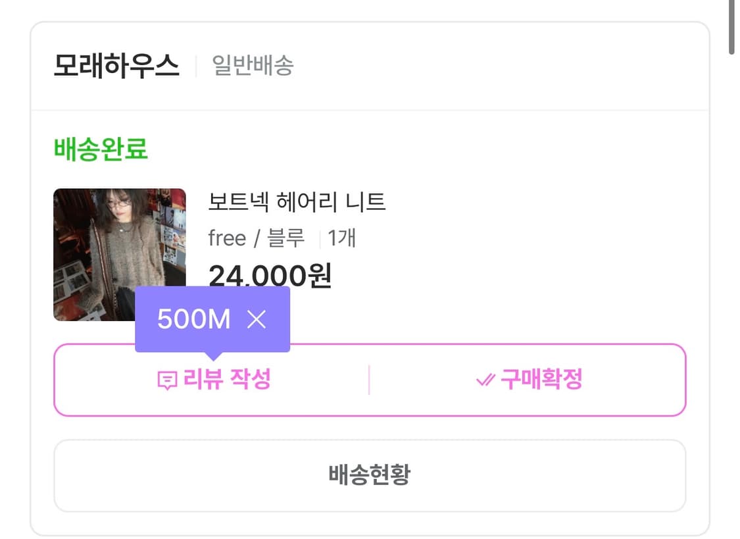The image size is (740, 539).
Task: Click the 1개 quantity text
Action: 341,238
